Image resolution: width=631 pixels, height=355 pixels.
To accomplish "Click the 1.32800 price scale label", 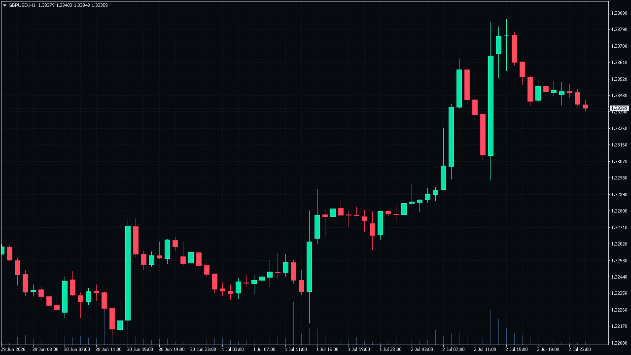I will pos(619,211).
